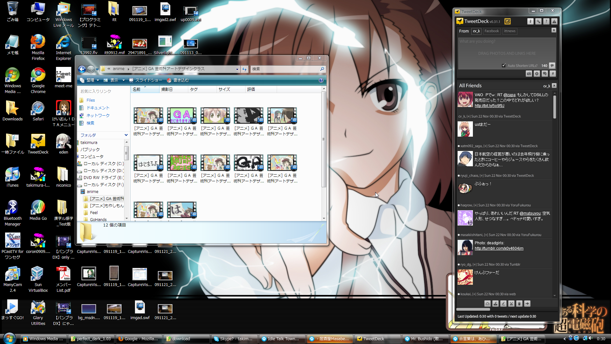611x344 pixels.
Task: Open address bar history dropdown arrow
Action: tap(237, 69)
